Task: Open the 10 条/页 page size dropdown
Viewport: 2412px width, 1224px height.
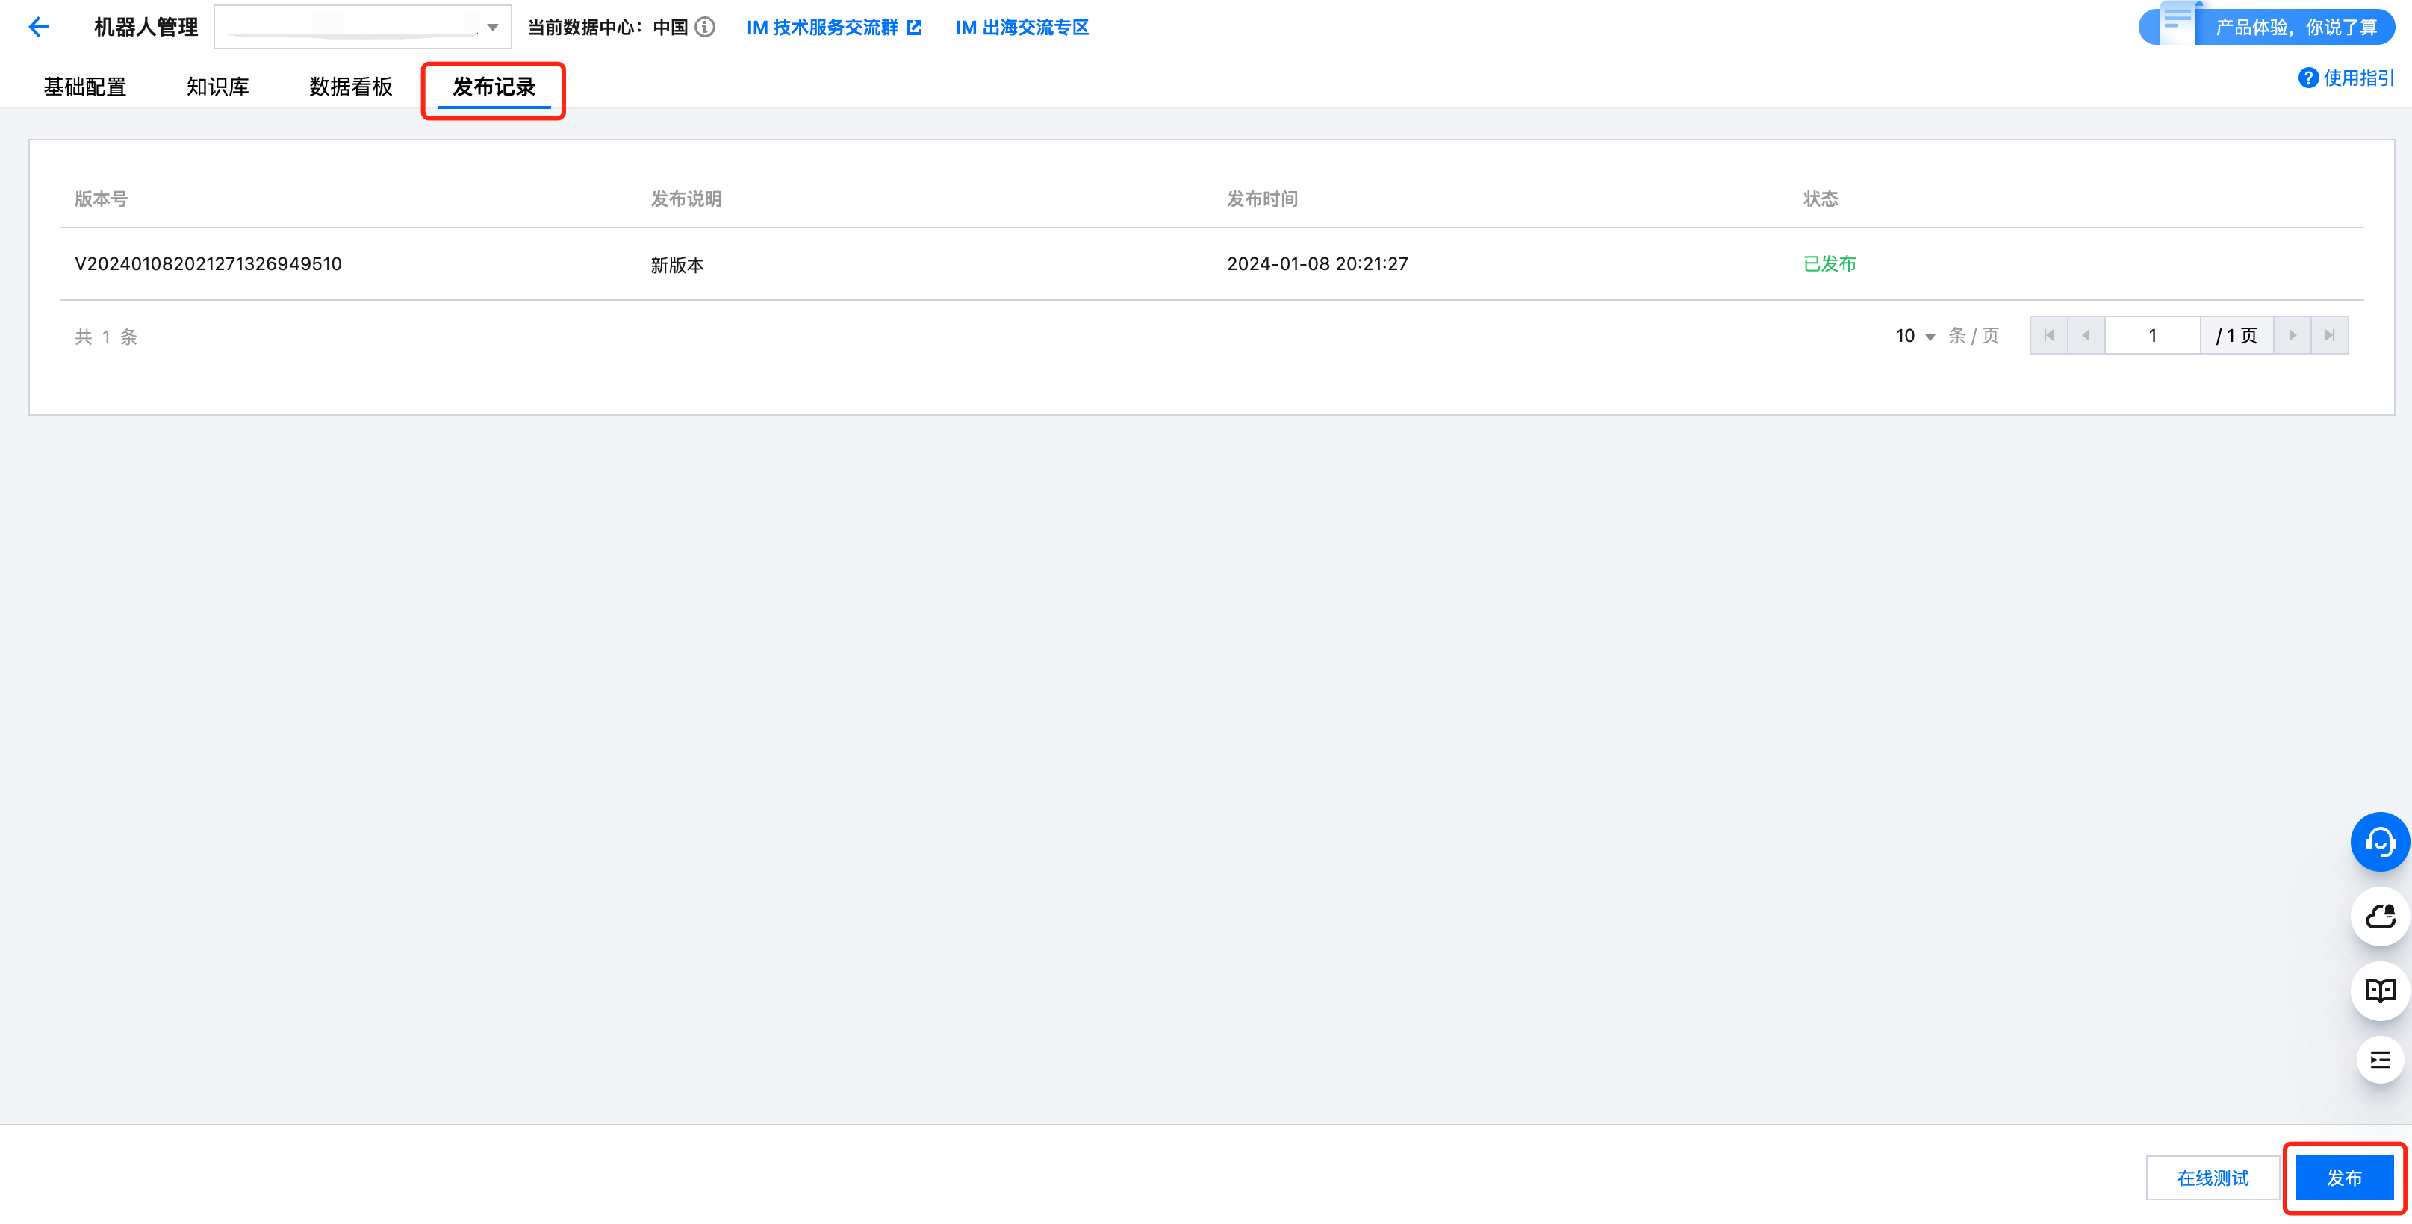Action: click(x=1915, y=336)
